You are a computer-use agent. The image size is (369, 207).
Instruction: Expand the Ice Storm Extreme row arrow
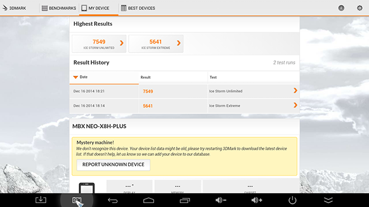pos(295,105)
